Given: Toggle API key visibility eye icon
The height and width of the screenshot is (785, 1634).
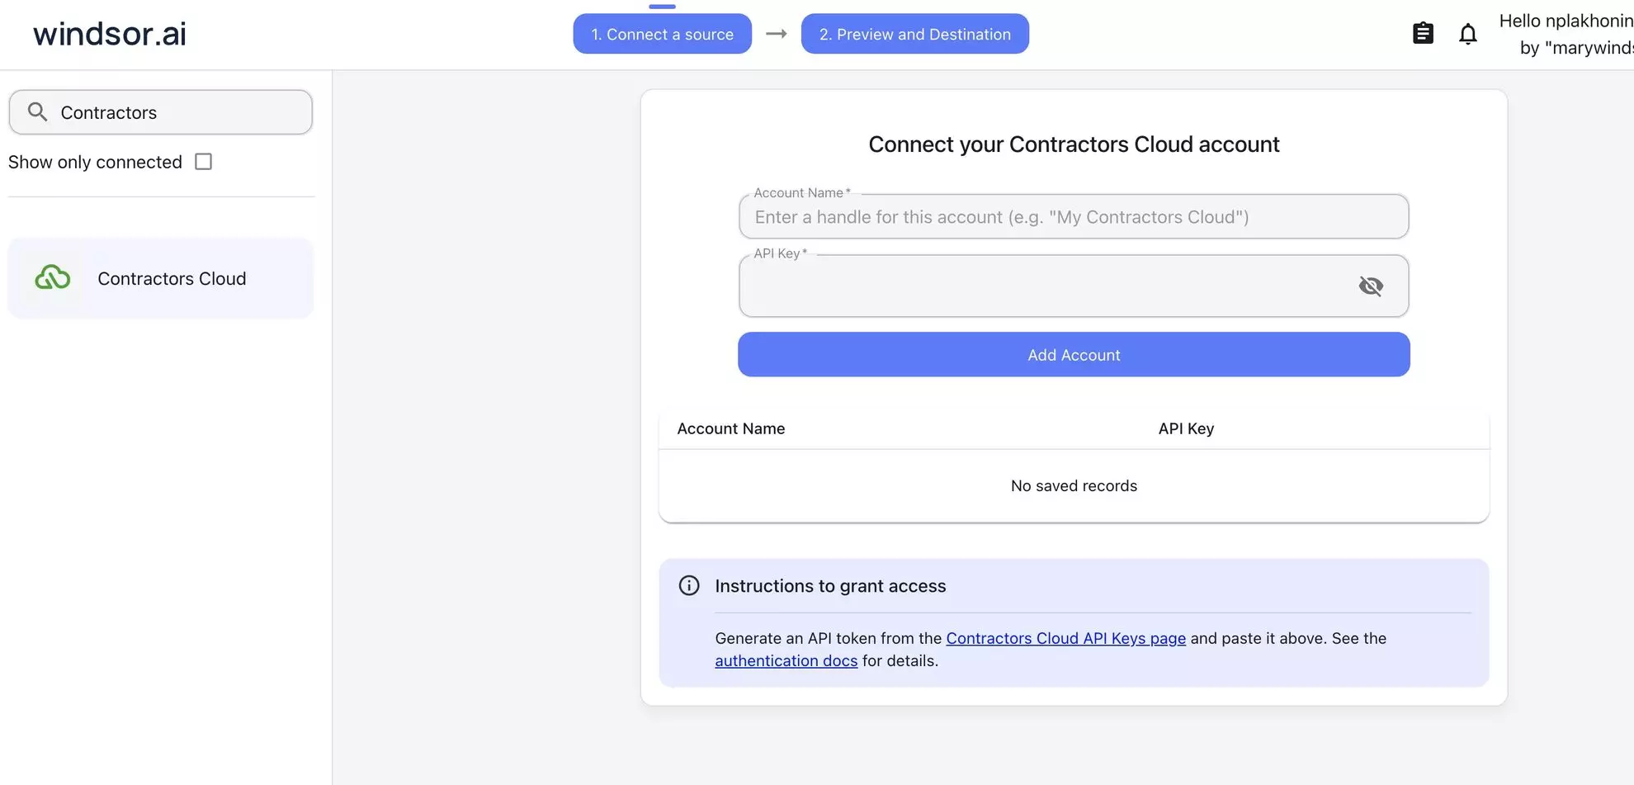Looking at the screenshot, I should pyautogui.click(x=1371, y=286).
